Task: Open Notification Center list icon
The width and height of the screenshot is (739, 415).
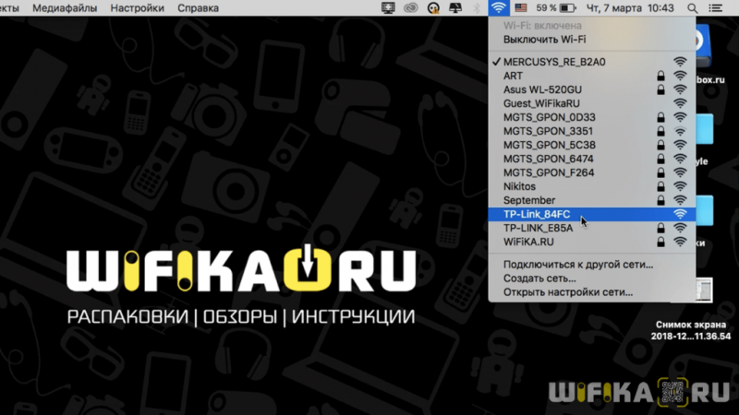Action: click(x=715, y=8)
